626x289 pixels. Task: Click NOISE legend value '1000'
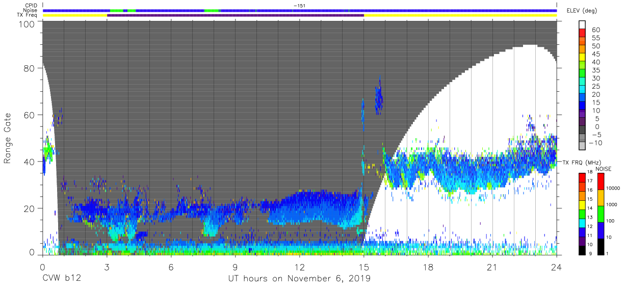click(611, 204)
